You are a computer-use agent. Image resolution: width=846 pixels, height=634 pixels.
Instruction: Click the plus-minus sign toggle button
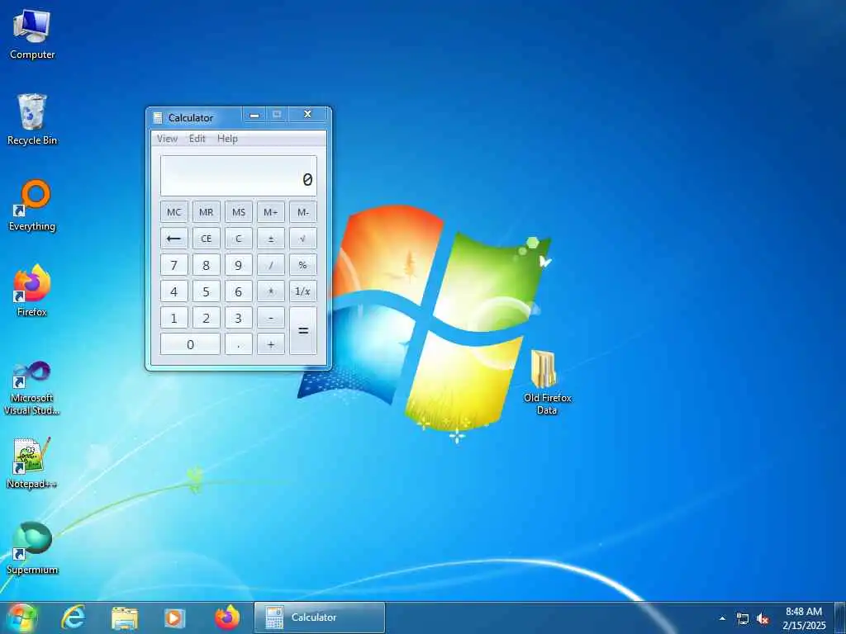point(271,239)
